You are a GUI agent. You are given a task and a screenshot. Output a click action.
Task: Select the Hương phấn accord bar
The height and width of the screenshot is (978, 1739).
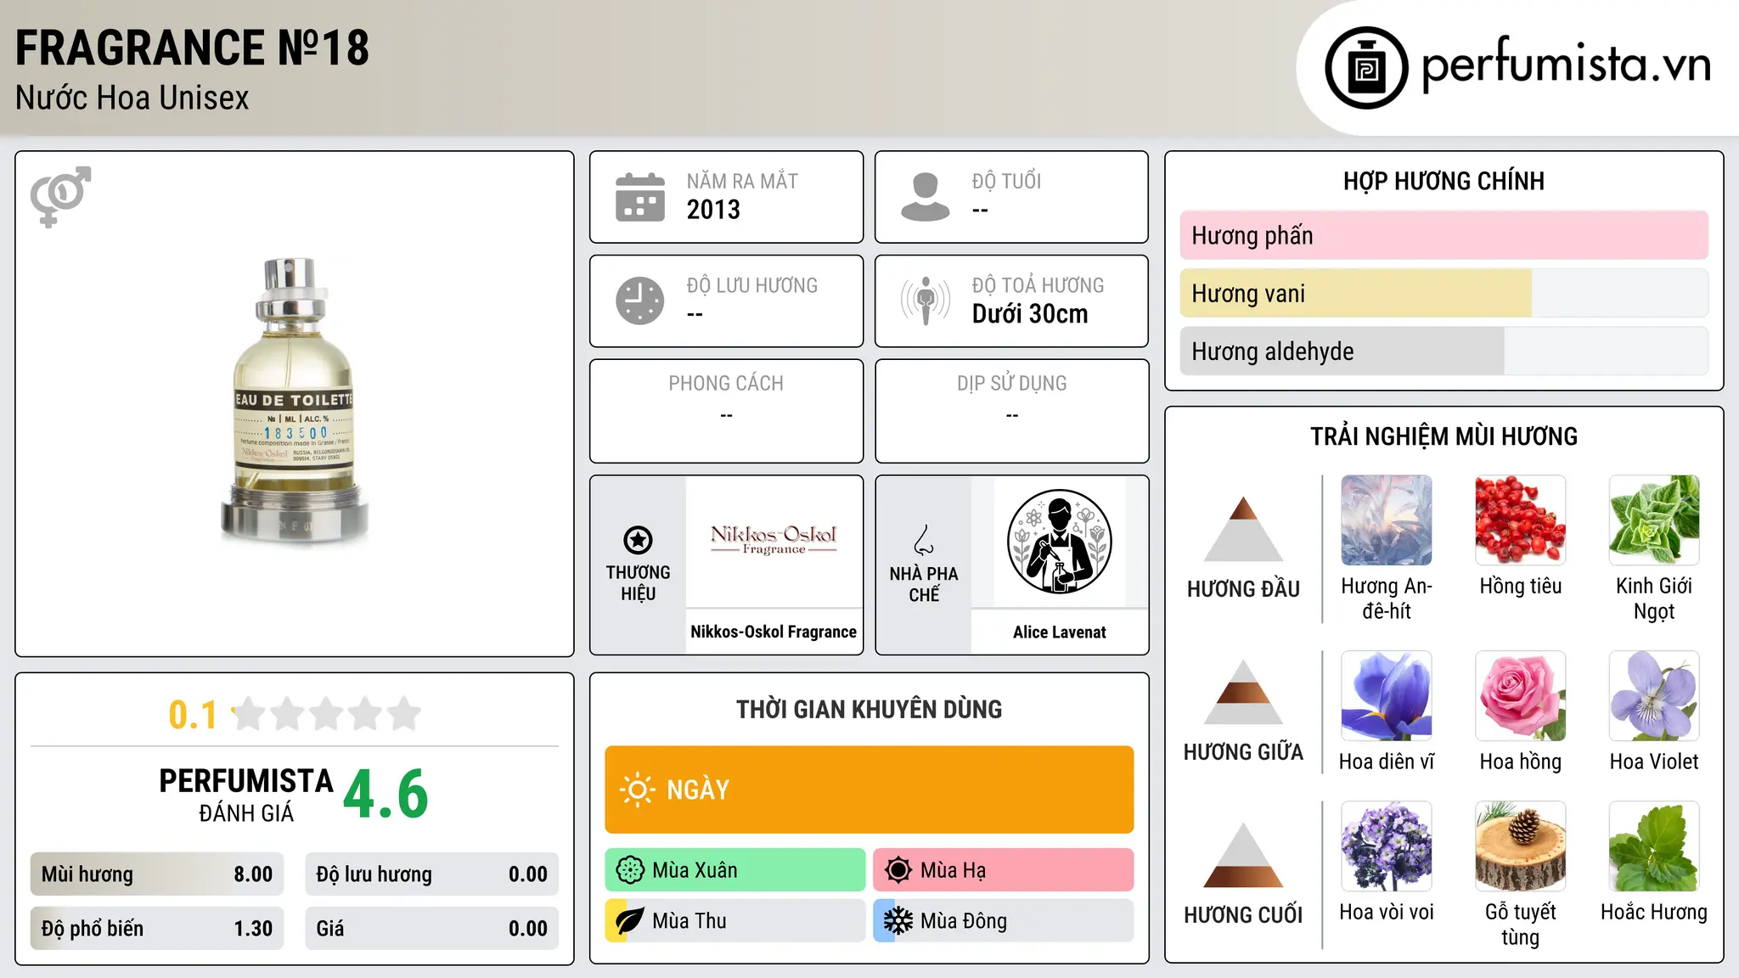[1444, 235]
